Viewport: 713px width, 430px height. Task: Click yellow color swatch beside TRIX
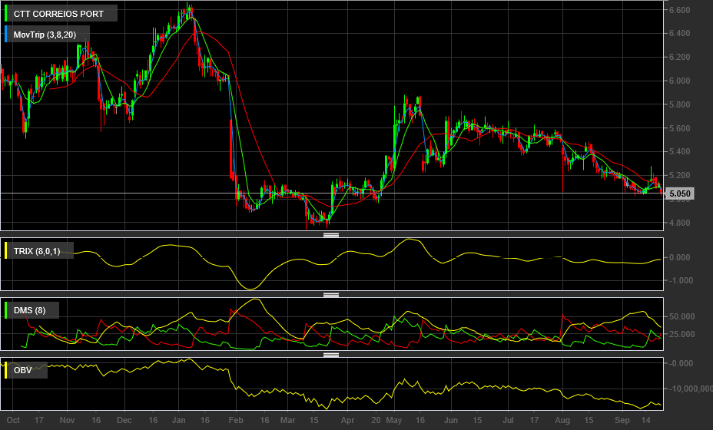point(7,250)
